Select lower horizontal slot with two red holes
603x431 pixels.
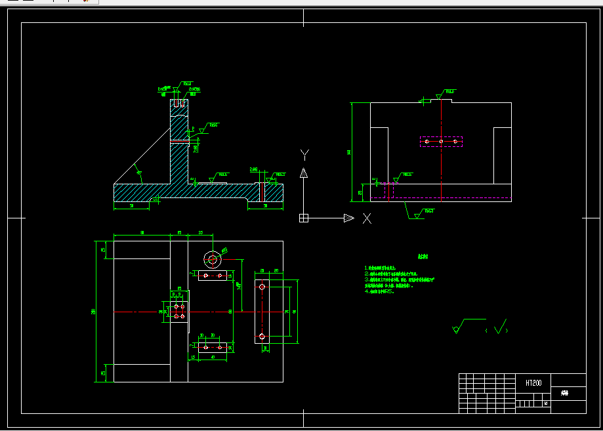coord(213,348)
